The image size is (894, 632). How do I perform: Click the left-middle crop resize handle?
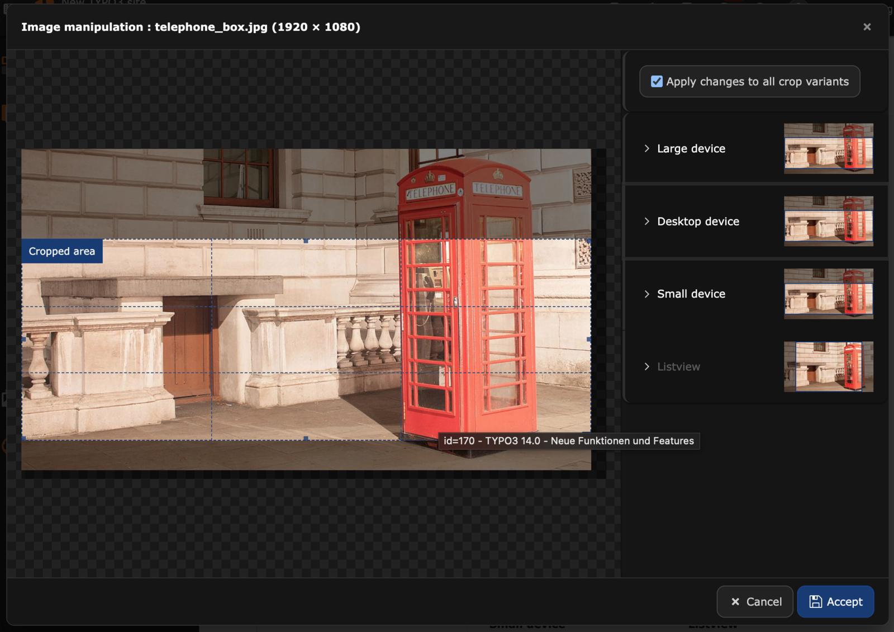click(23, 339)
